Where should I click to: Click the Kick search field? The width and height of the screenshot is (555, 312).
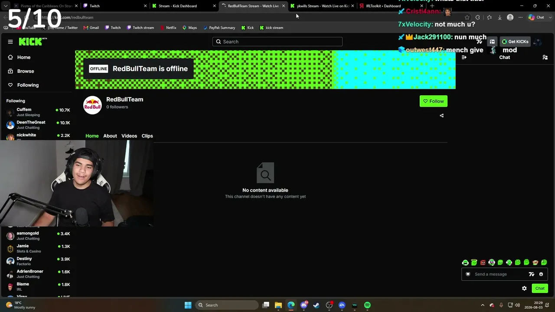coord(277,42)
